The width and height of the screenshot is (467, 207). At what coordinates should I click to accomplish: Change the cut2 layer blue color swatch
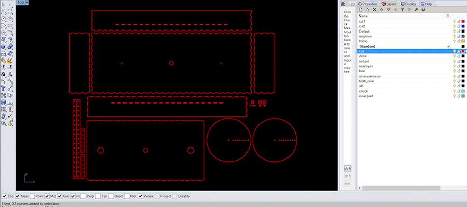[x=463, y=26]
